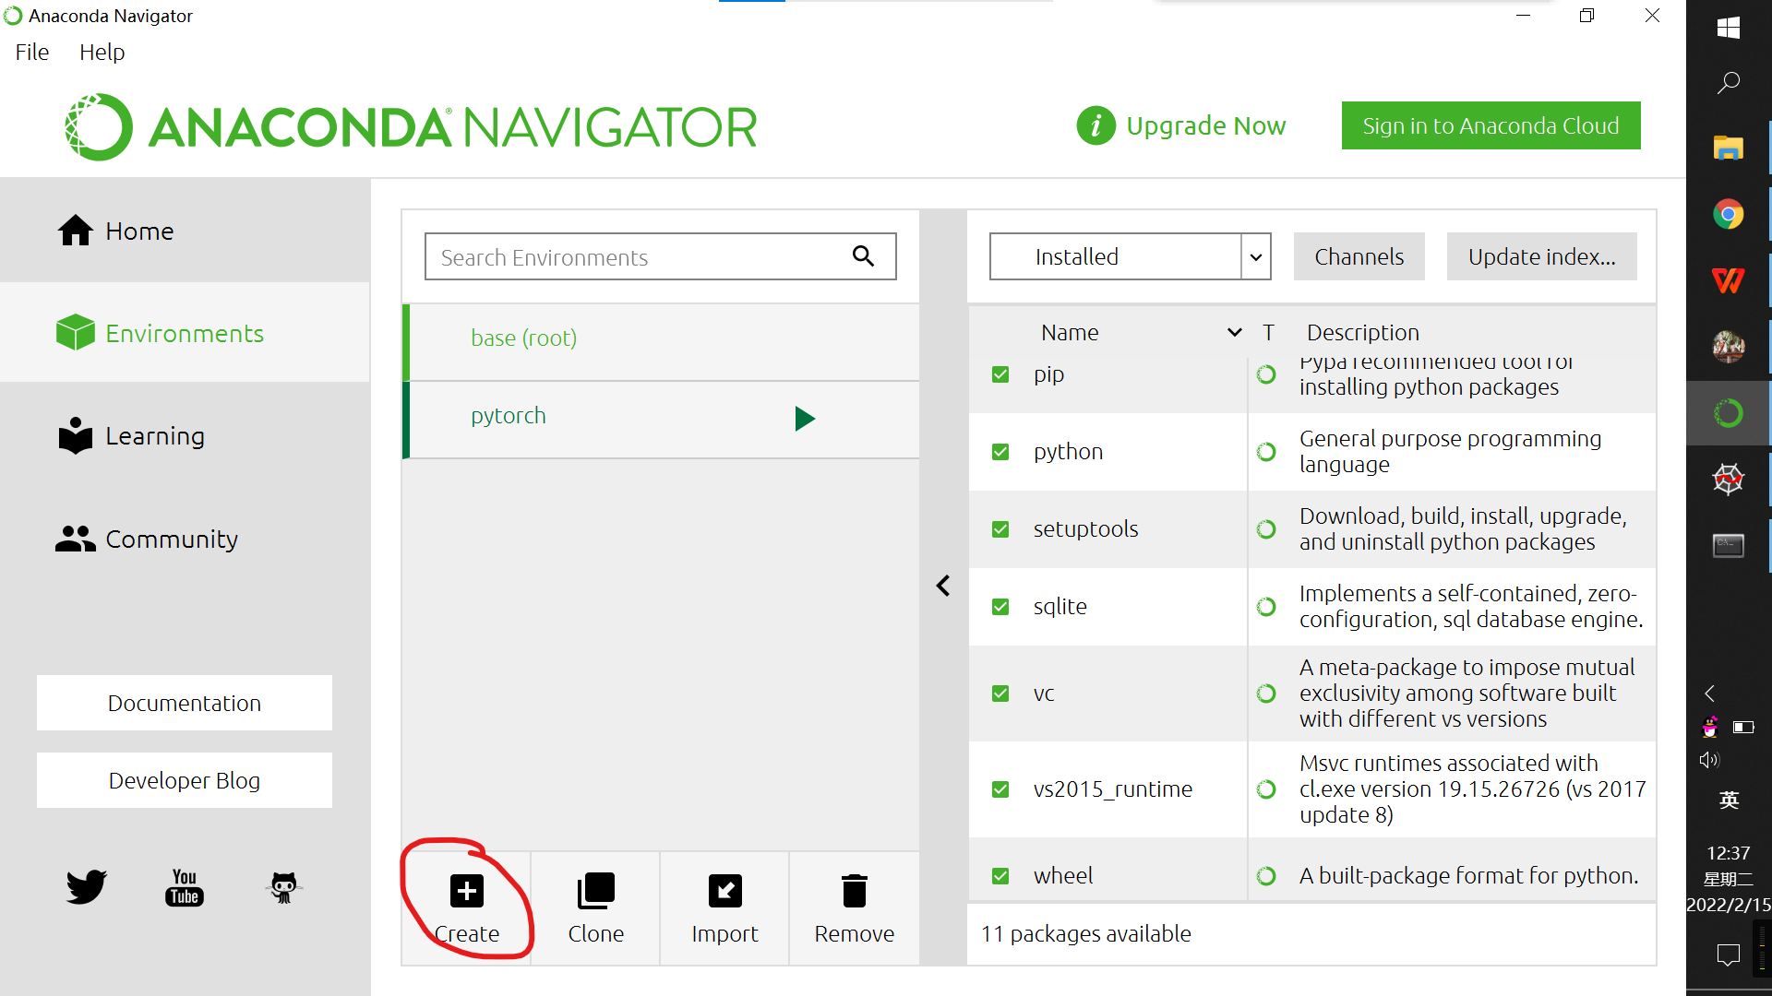Open the Twitter bird icon link

coord(87,887)
